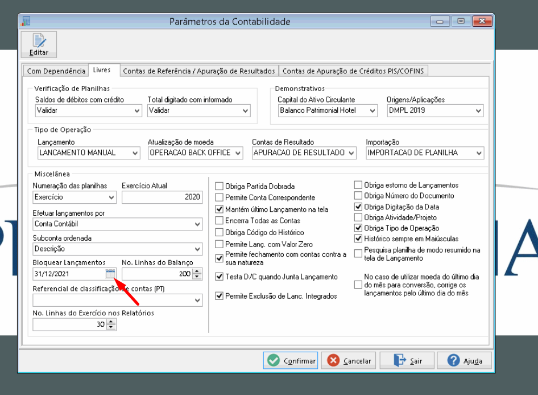Viewport: 538px width, 395px height.
Task: Enable Obriga Código do Histórico checkbox
Action: click(x=220, y=233)
